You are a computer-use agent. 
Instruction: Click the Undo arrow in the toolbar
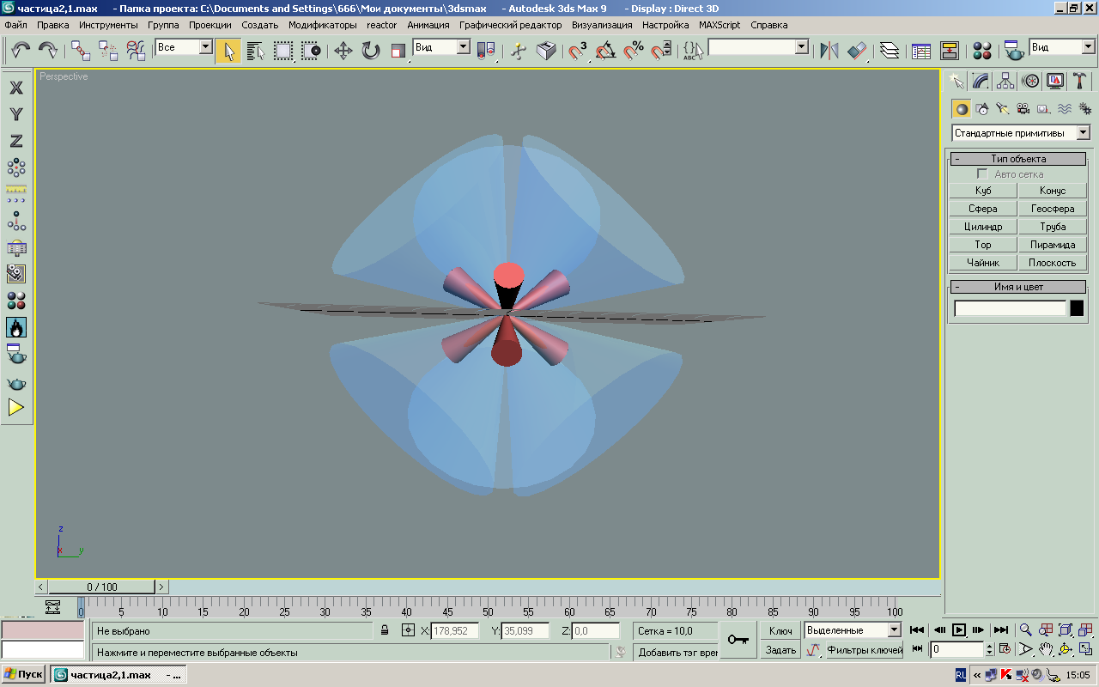coord(21,51)
